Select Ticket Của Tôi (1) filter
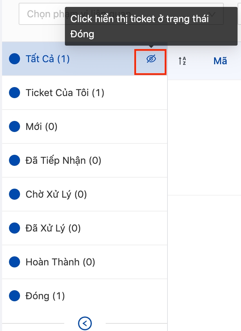Viewport: 241px width, 331px height. 85,93
